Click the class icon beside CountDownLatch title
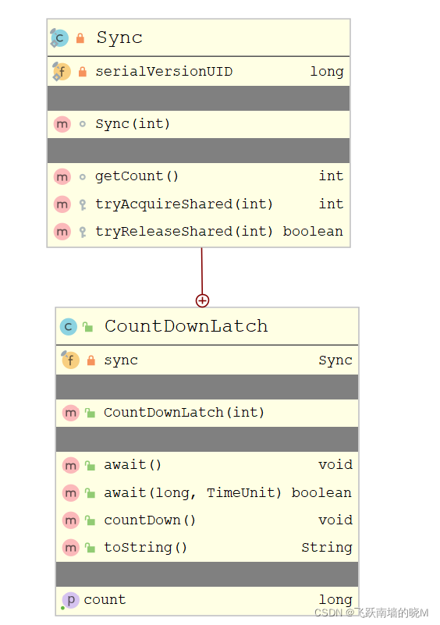 click(x=69, y=327)
